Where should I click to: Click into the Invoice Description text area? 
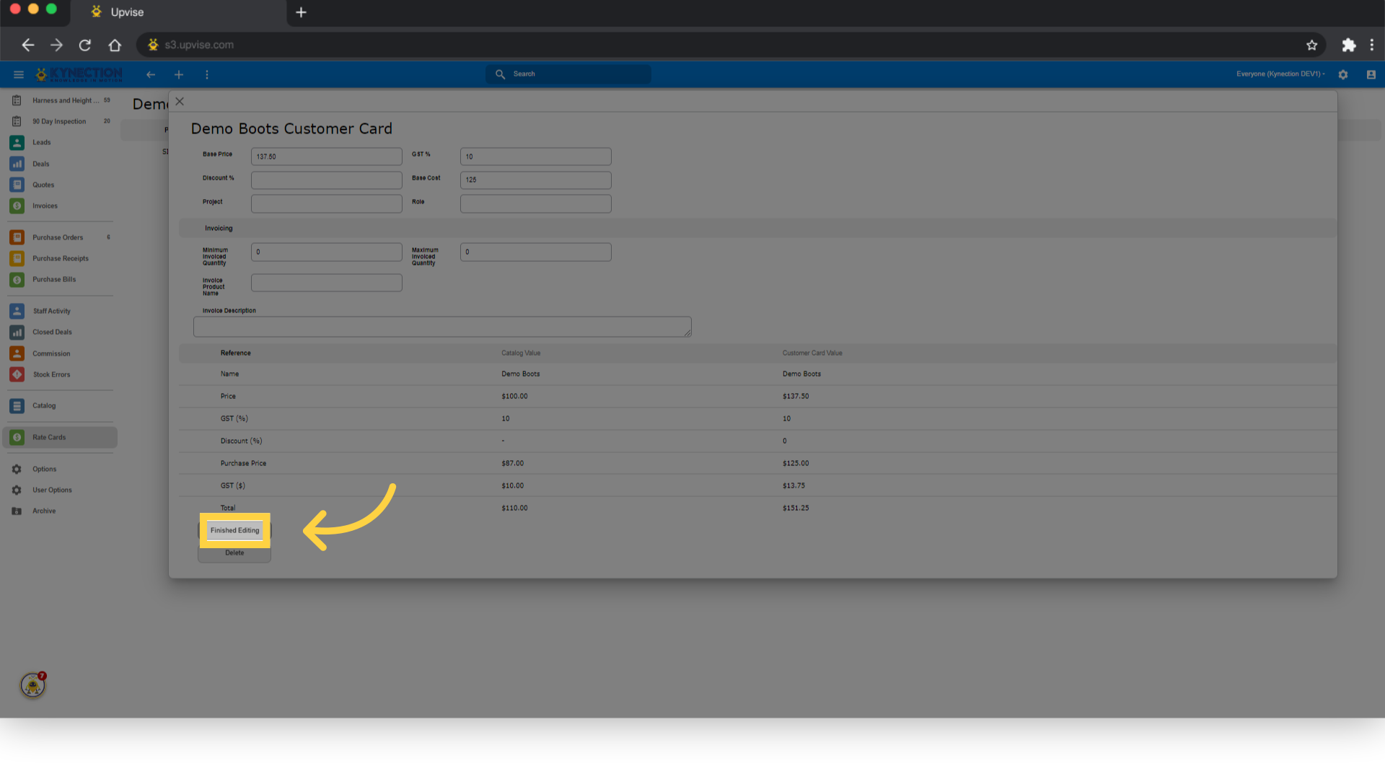(x=442, y=327)
